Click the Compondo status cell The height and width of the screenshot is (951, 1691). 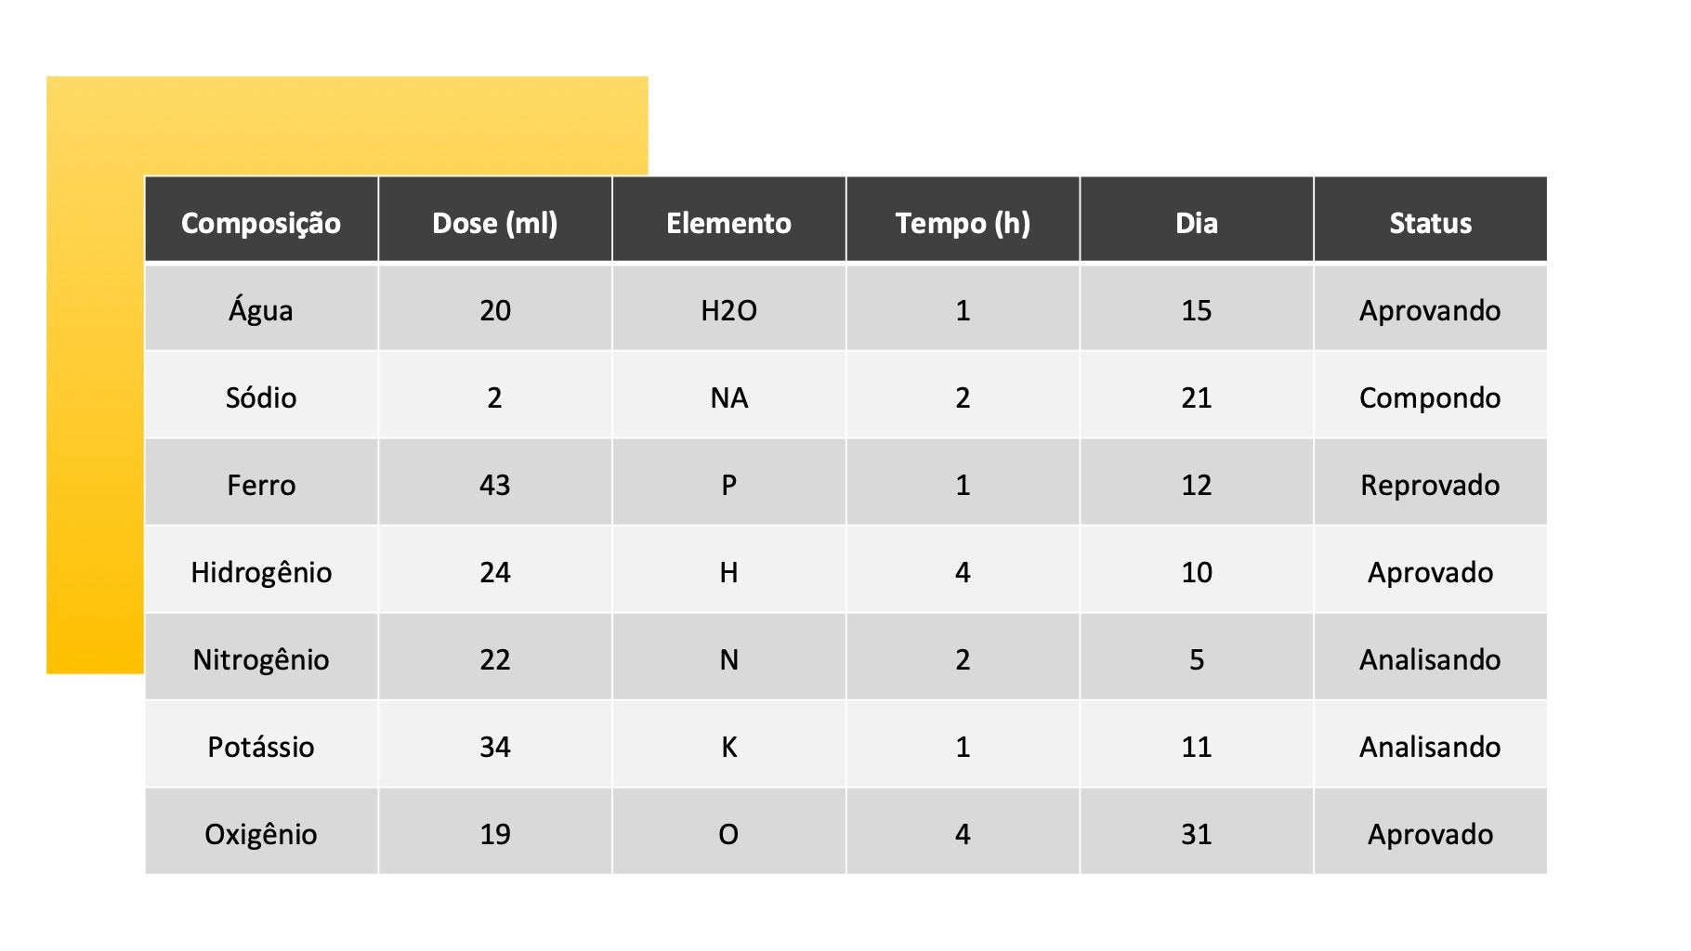coord(1430,397)
